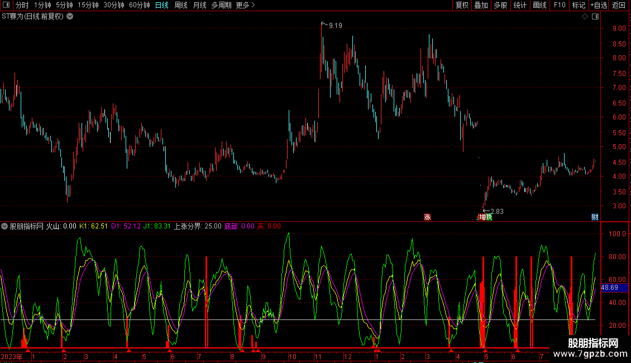The image size is (631, 363).
Task: Click the ST赛为(日线.前复权) chart title
Action: pos(33,17)
